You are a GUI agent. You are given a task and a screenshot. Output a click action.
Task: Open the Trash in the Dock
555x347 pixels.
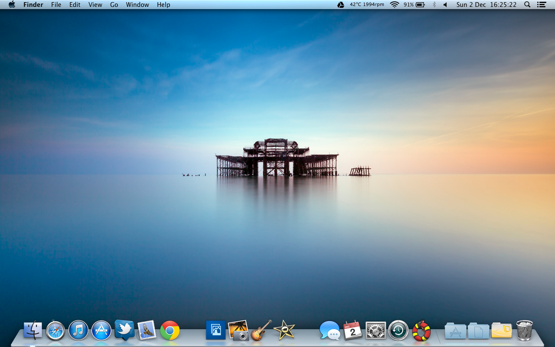524,331
